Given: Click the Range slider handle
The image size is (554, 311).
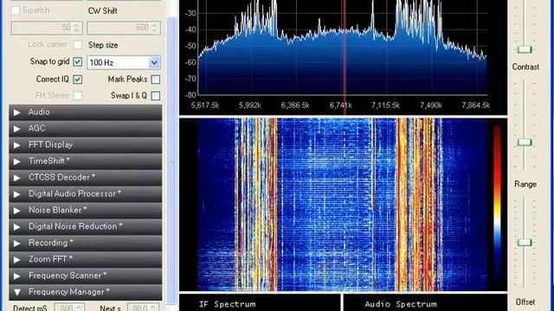Looking at the screenshot, I should (525, 242).
